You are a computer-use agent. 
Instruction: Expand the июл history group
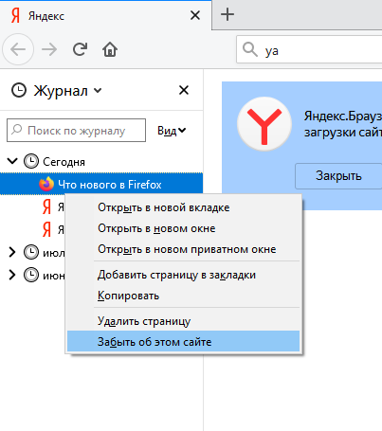(12, 252)
